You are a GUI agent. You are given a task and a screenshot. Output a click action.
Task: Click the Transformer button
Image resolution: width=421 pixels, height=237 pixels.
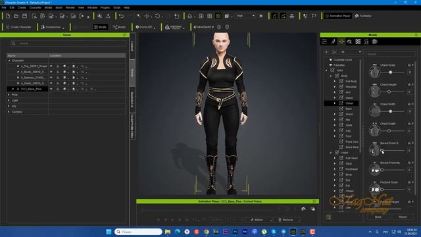coord(53,27)
